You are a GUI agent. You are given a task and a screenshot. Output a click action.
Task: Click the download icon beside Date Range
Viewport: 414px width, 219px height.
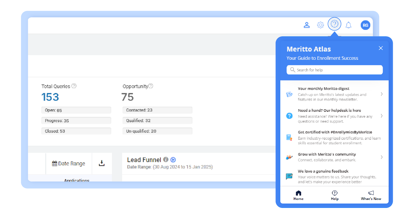(102, 163)
